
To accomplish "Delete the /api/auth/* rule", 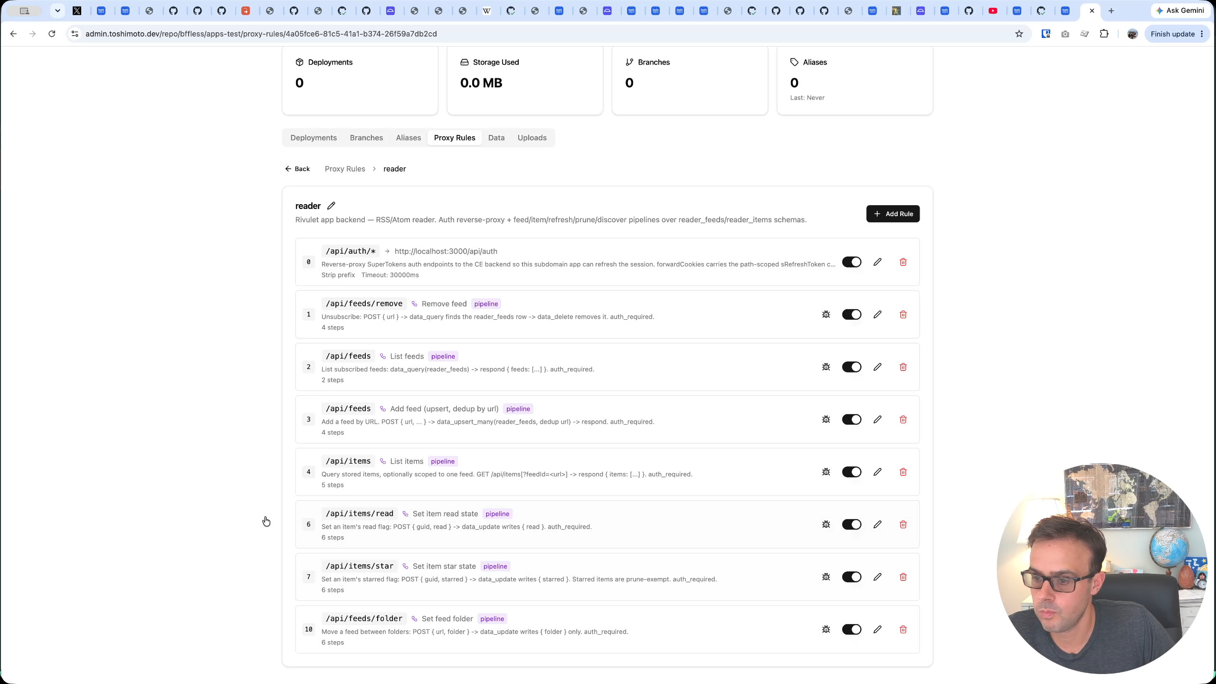I will (903, 262).
